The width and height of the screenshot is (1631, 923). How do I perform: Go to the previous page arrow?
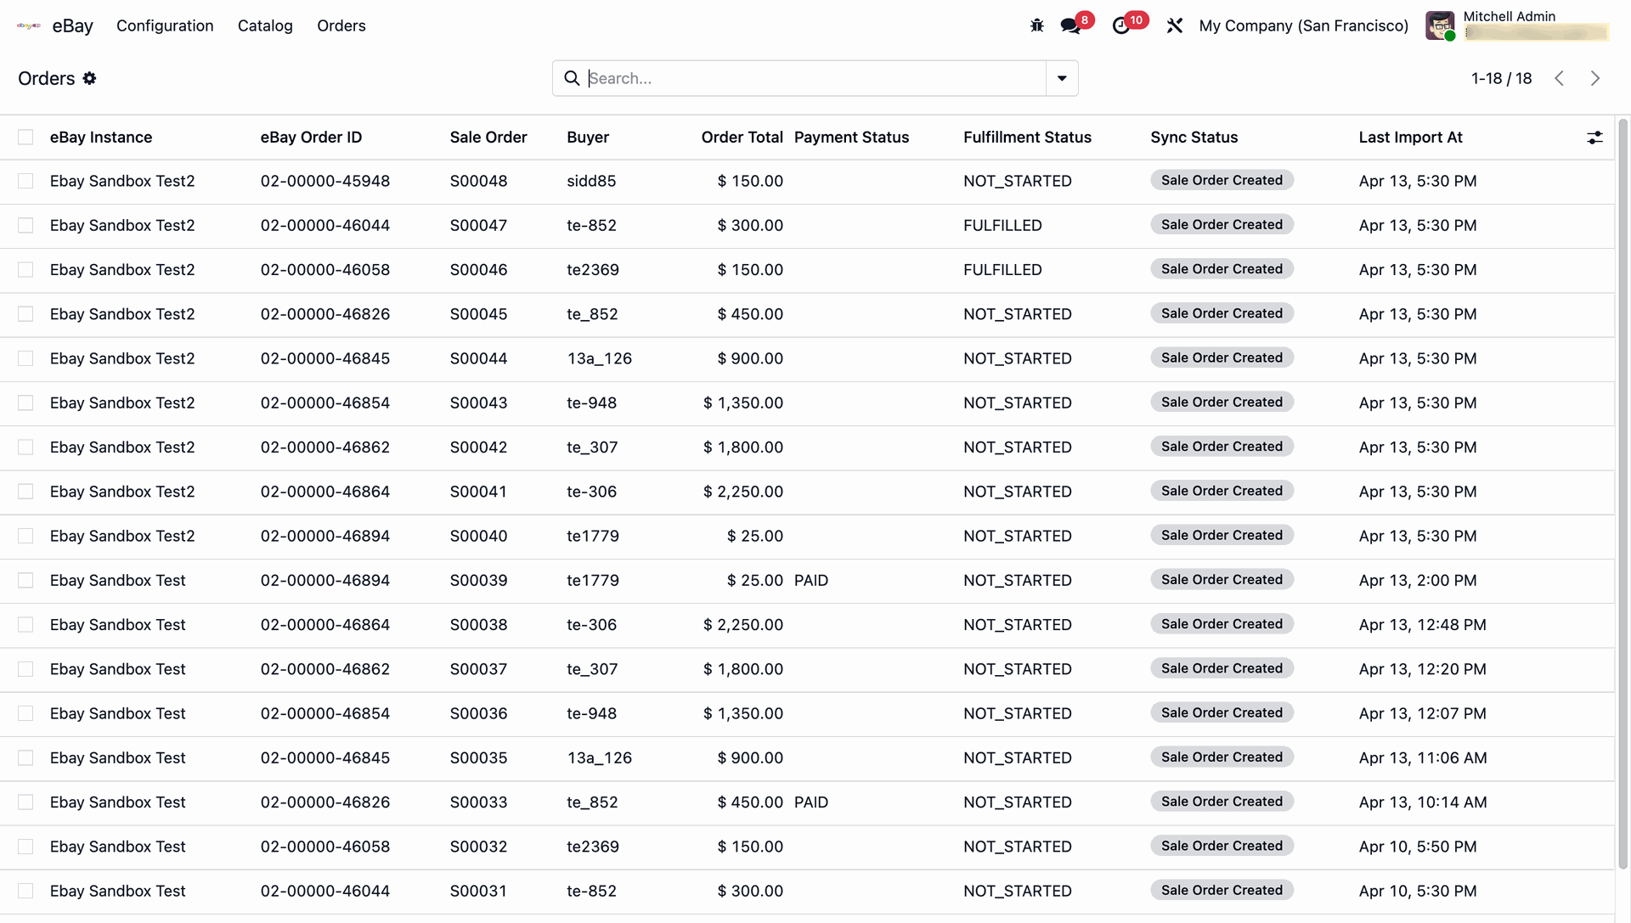(x=1560, y=78)
